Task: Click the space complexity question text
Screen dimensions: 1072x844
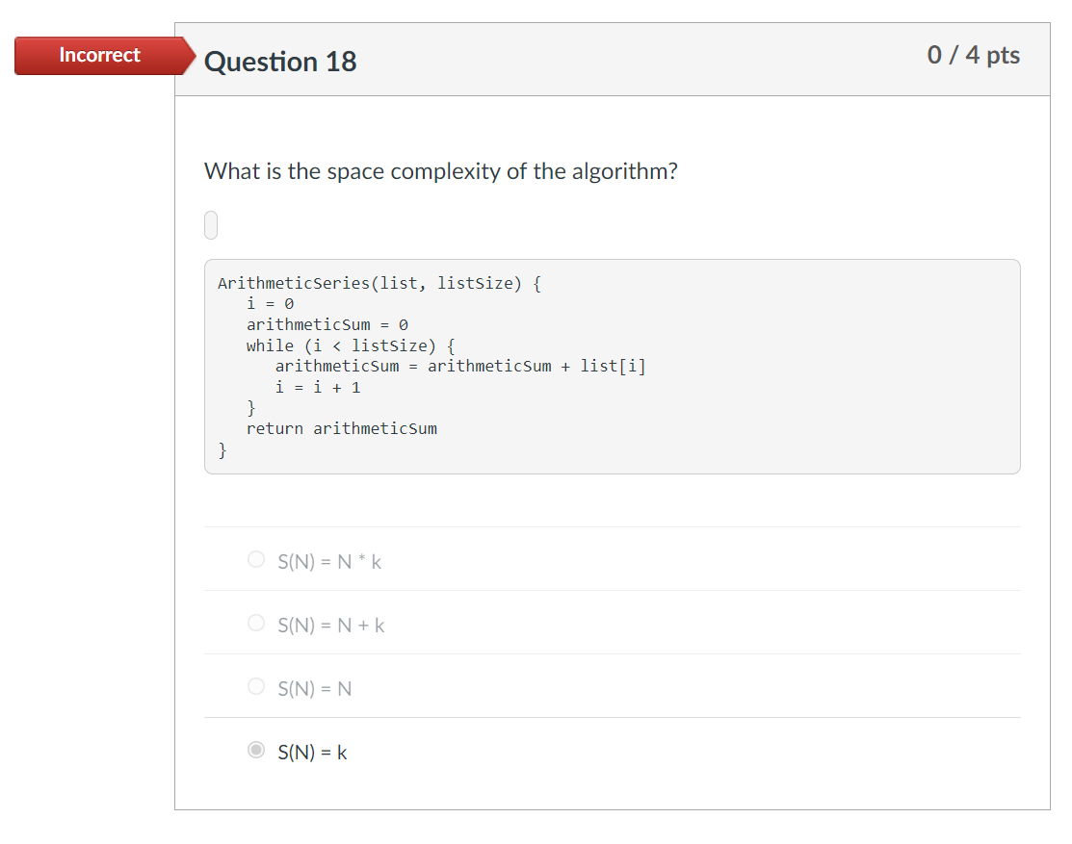Action: coord(440,170)
